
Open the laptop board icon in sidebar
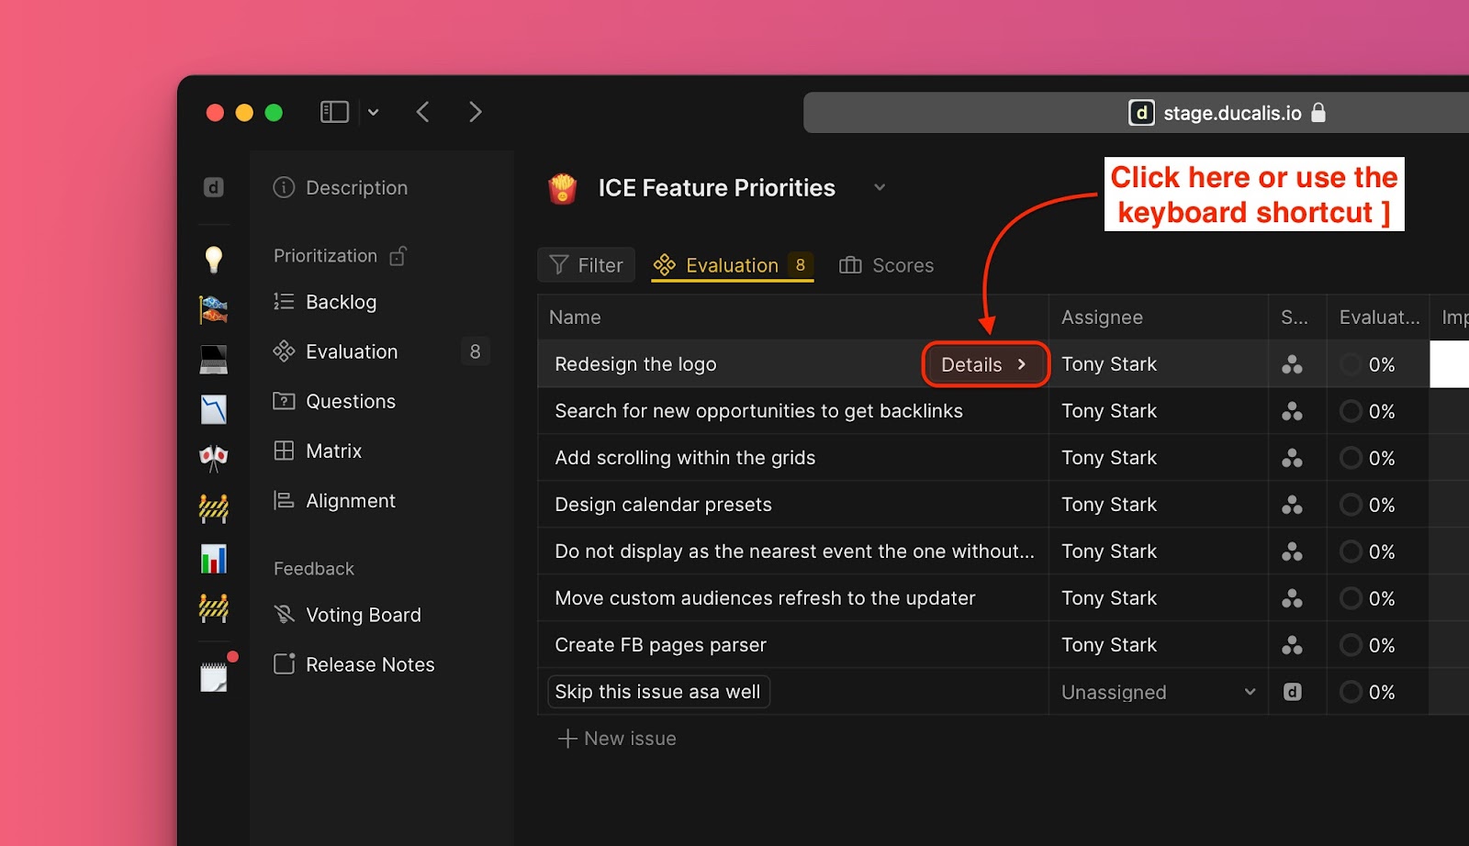pyautogui.click(x=213, y=359)
